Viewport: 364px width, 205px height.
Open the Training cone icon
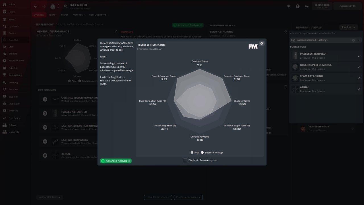coord(5,54)
